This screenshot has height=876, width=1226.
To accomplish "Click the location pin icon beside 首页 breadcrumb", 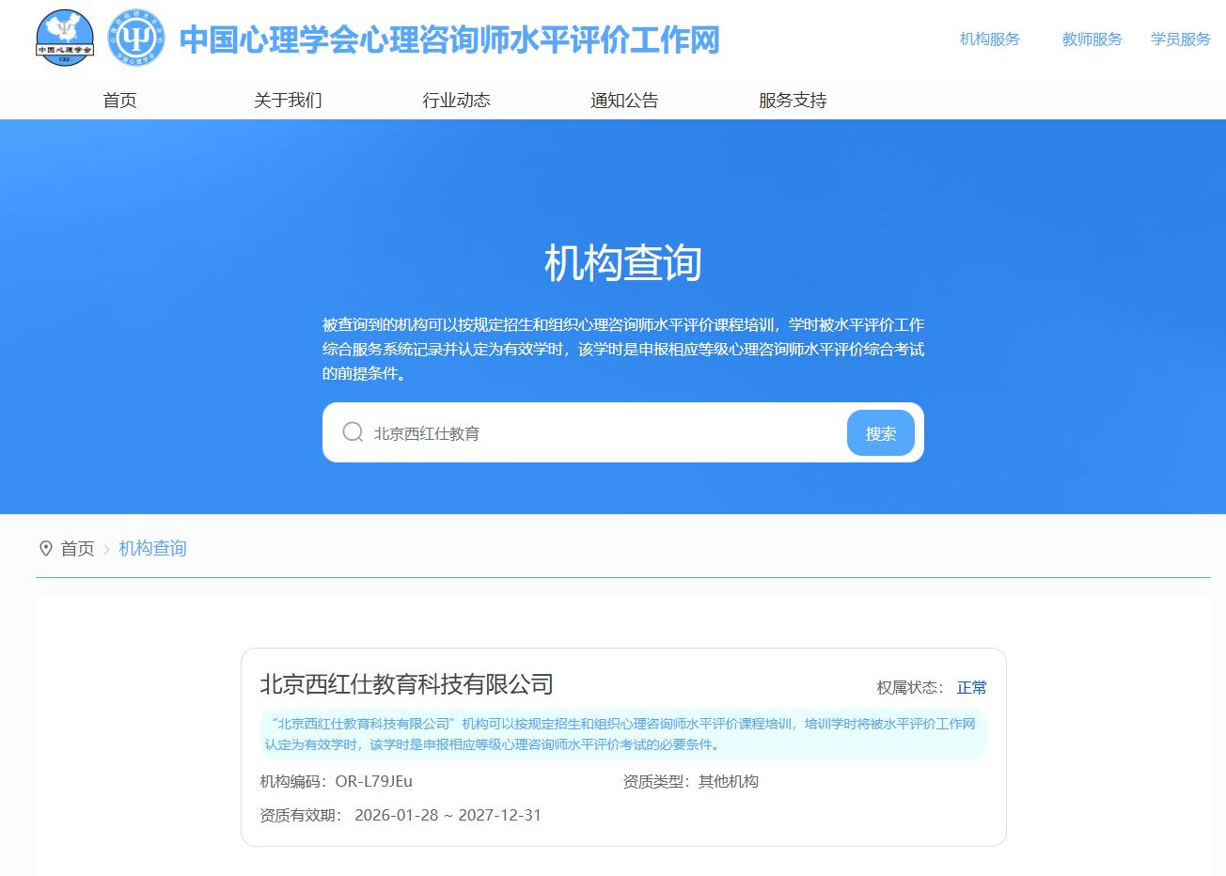I will pos(45,548).
